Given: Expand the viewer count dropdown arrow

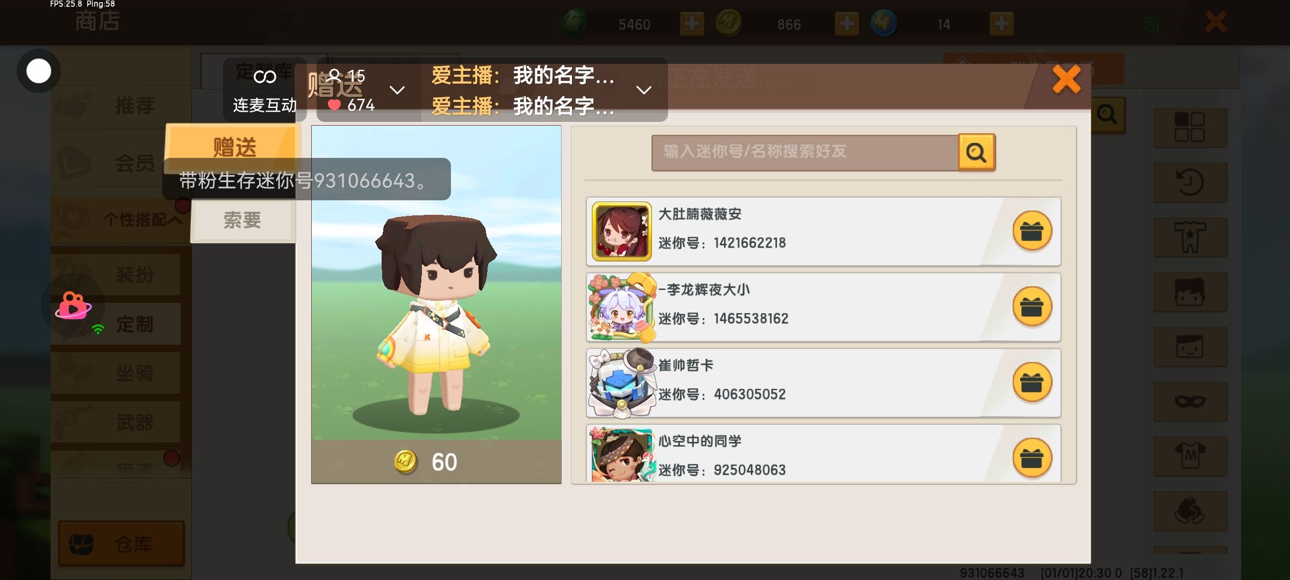Looking at the screenshot, I should pyautogui.click(x=397, y=90).
